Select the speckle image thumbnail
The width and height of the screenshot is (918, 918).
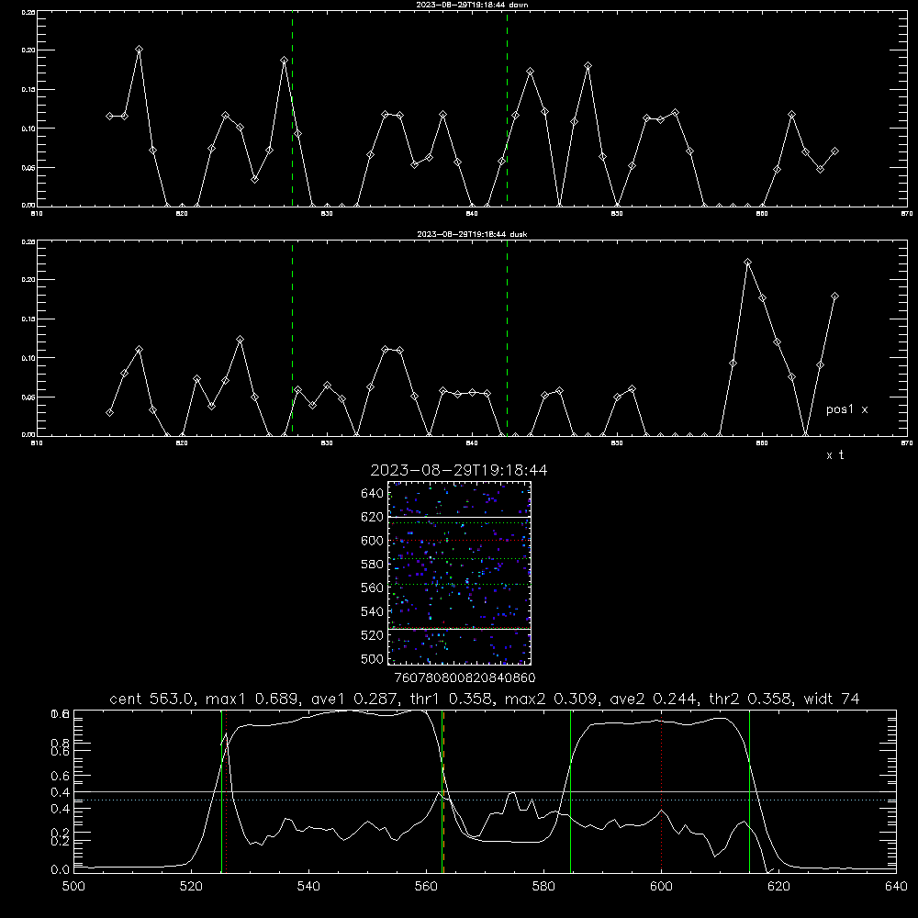tap(459, 573)
